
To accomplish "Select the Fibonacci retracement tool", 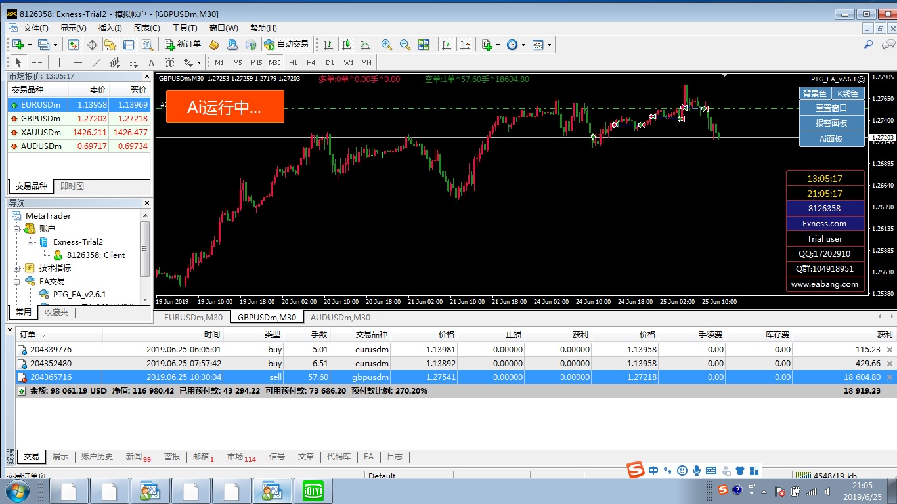I will pyautogui.click(x=133, y=62).
